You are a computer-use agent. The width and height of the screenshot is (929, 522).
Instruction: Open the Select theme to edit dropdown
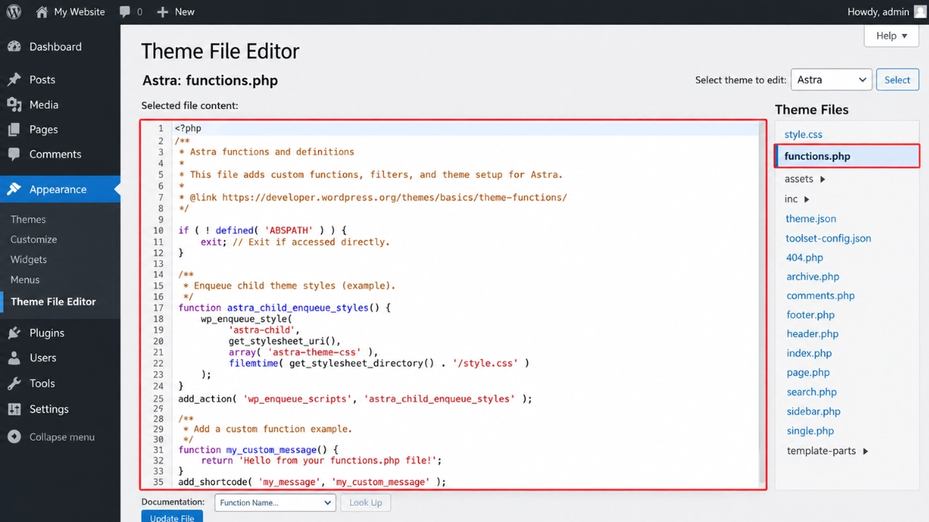tap(831, 80)
